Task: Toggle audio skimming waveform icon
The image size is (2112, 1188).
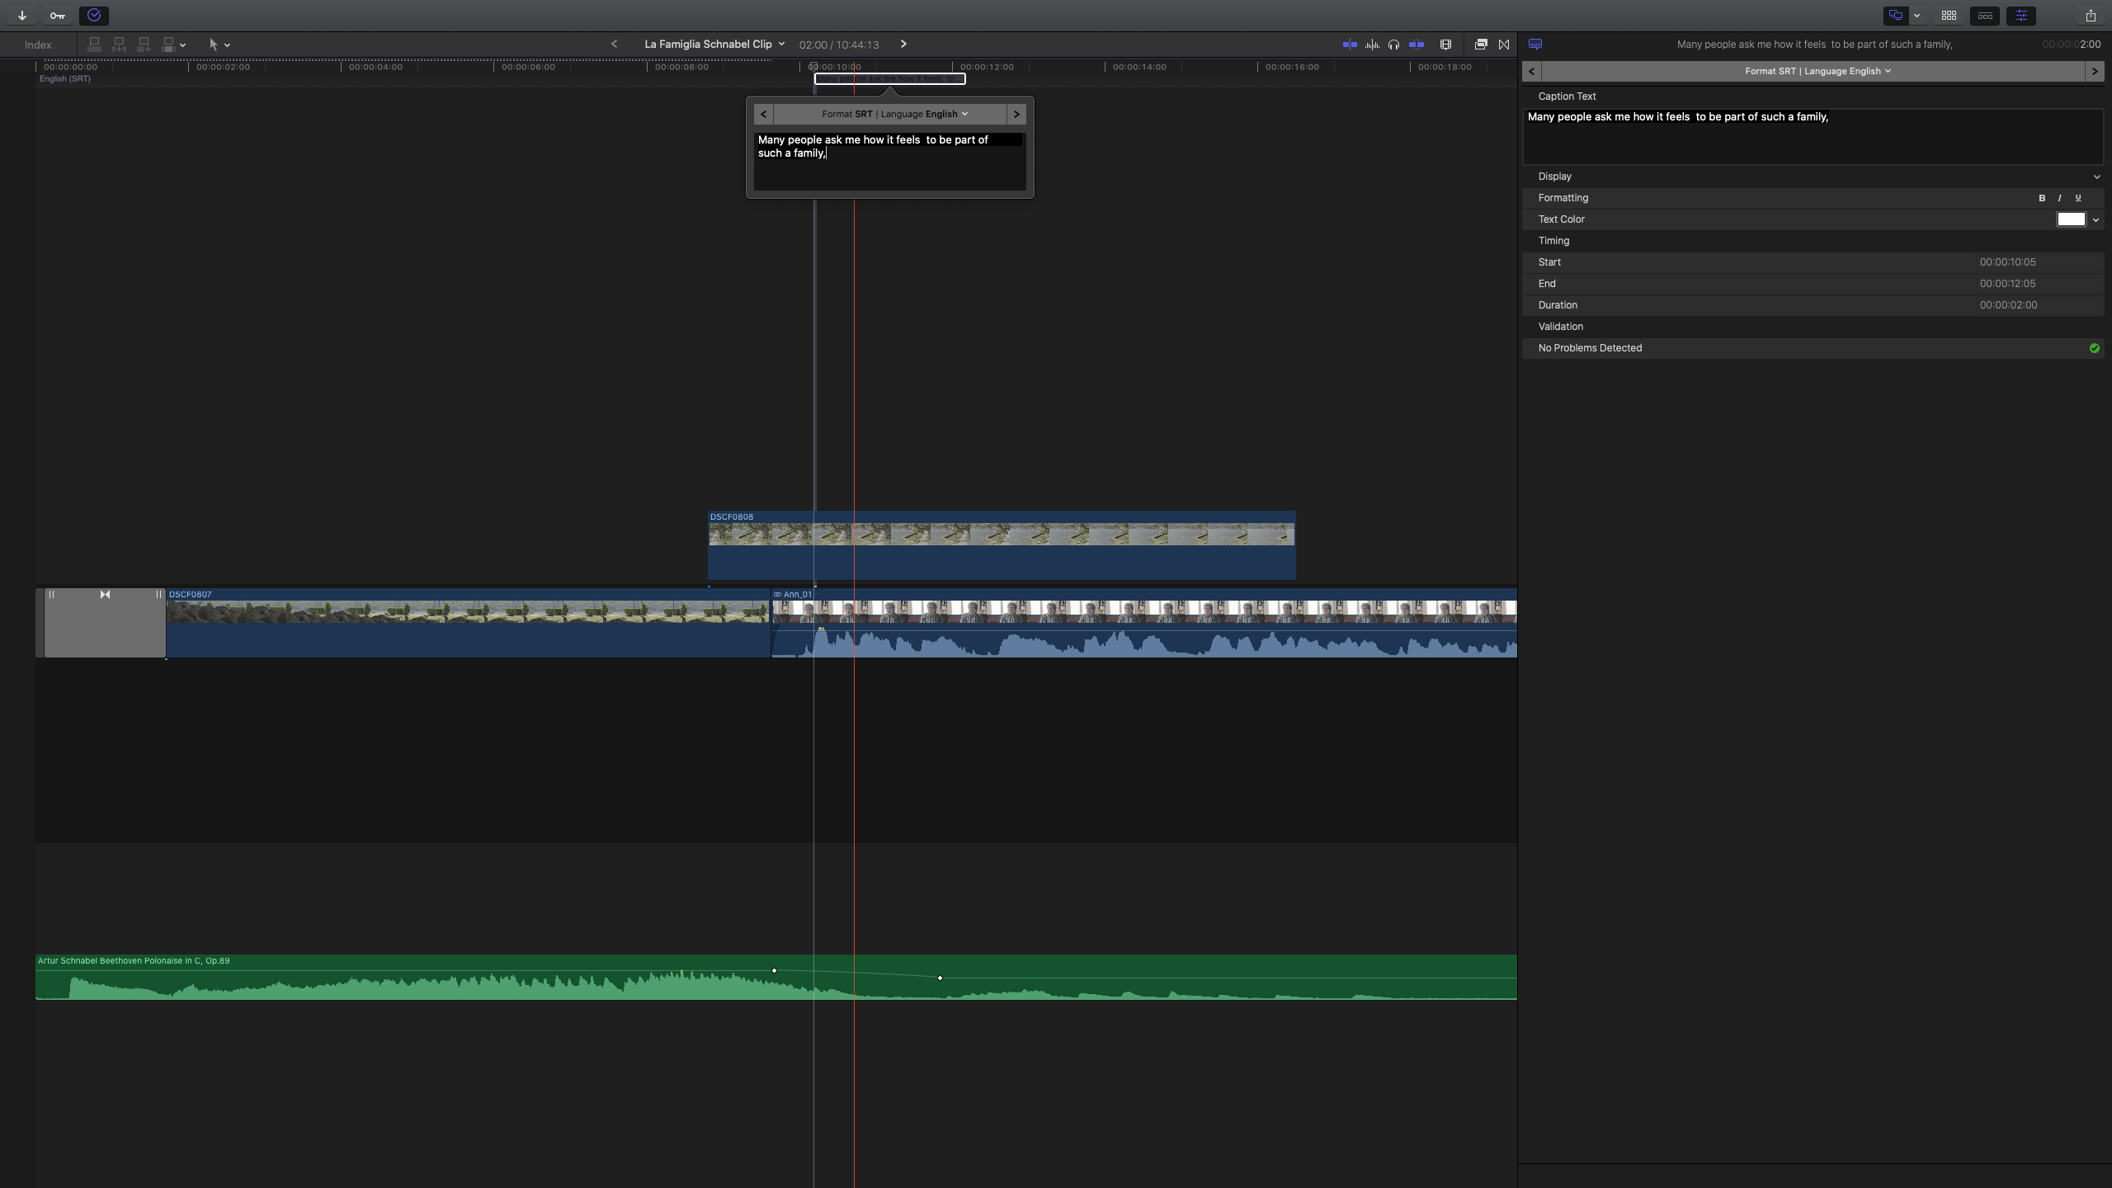Action: click(1372, 45)
